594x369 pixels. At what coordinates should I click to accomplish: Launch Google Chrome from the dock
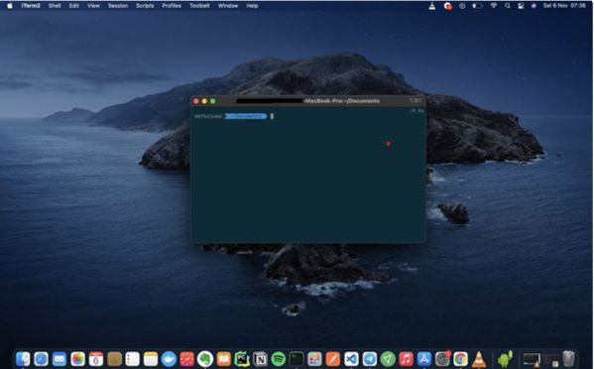pyautogui.click(x=461, y=358)
